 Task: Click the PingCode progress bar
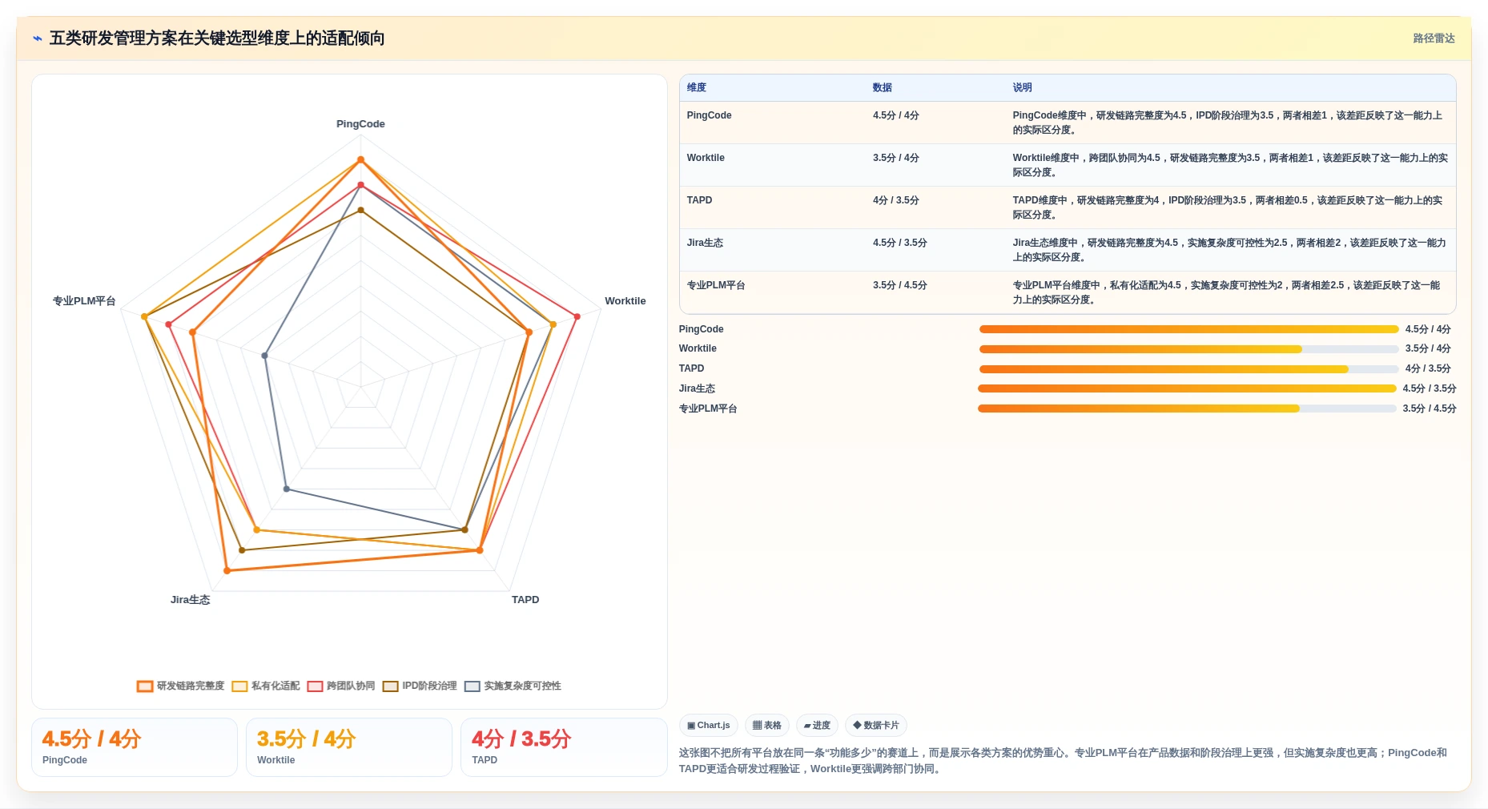click(x=1188, y=329)
